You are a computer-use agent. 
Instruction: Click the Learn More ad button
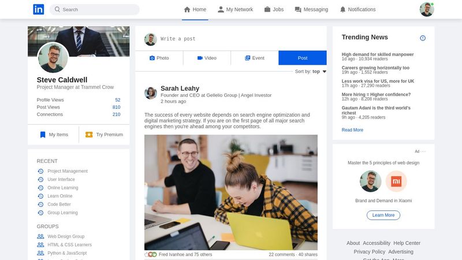pos(383,215)
